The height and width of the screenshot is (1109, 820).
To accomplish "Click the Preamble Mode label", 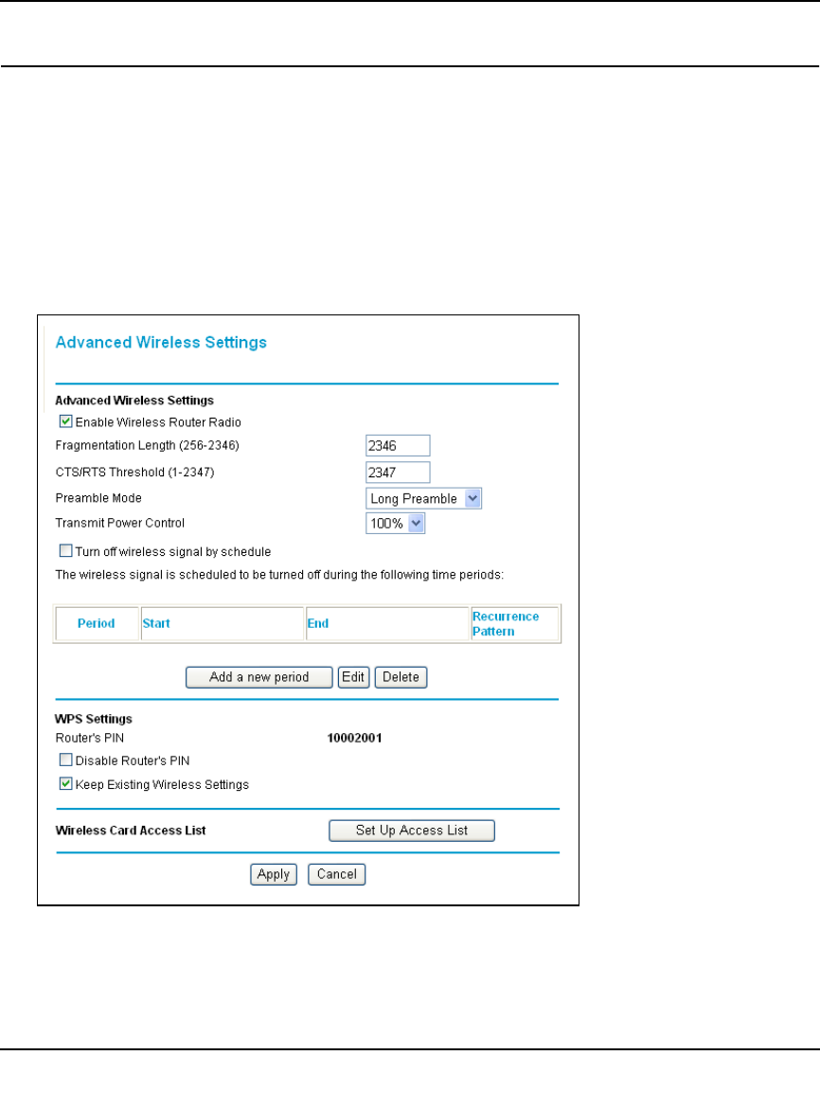I will pyautogui.click(x=98, y=498).
